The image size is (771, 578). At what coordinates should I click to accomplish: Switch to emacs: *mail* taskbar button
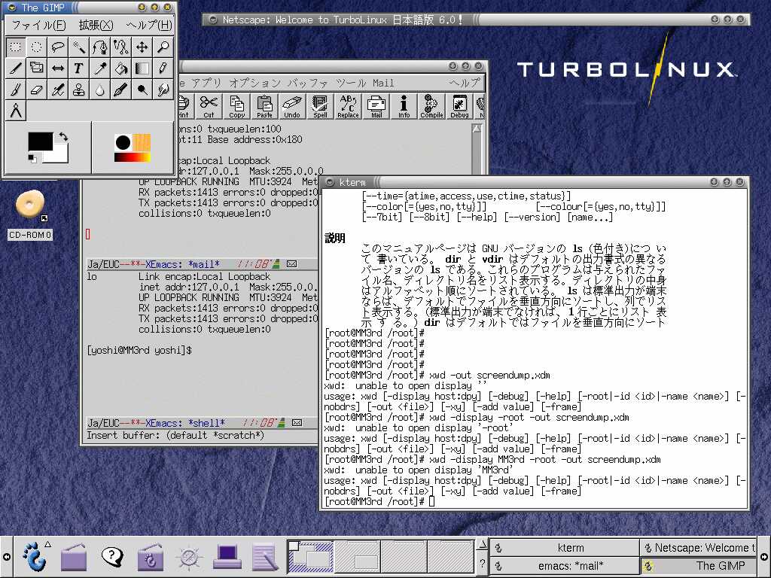(x=565, y=566)
